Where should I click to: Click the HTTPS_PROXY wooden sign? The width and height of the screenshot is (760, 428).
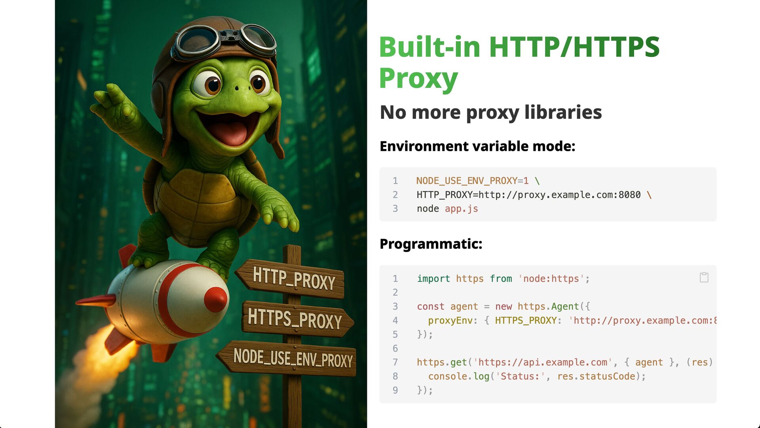coord(295,319)
